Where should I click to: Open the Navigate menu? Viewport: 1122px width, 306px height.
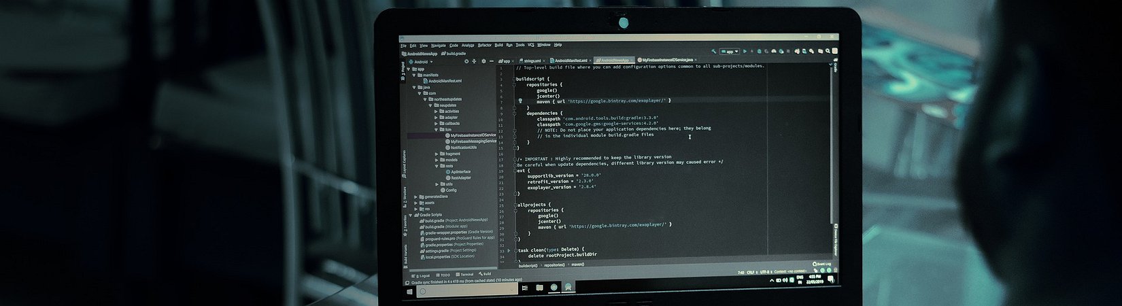[x=438, y=46]
